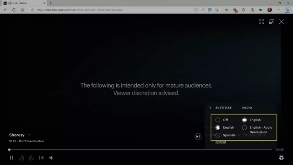Open the immersive reader icon
The width and height of the screenshot is (293, 165).
[x=210, y=10]
